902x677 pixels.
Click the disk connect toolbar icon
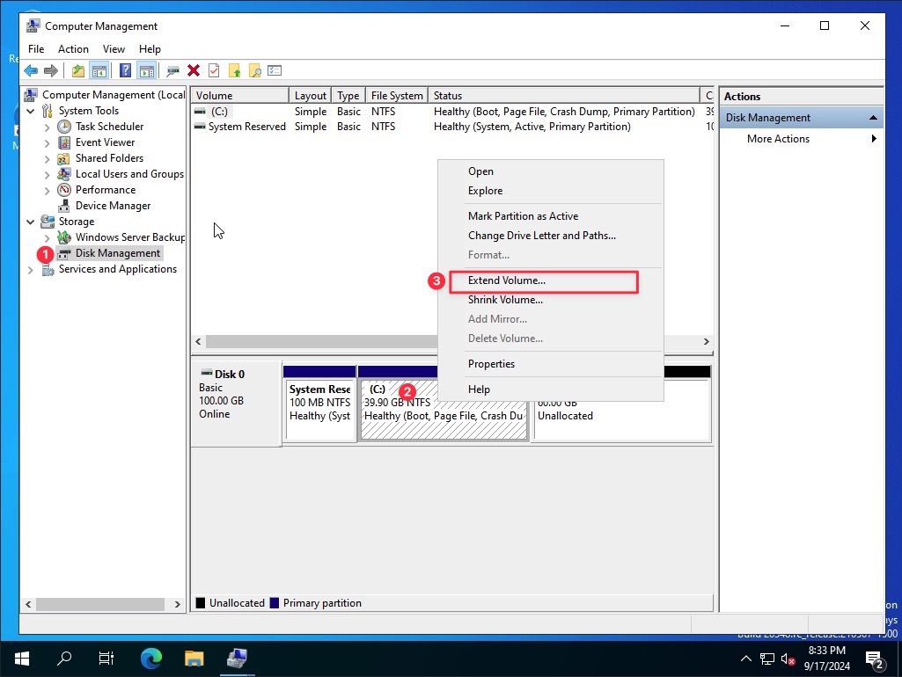coord(172,70)
